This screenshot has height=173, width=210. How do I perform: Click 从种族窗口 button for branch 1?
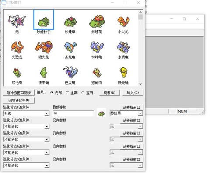pos(132,107)
